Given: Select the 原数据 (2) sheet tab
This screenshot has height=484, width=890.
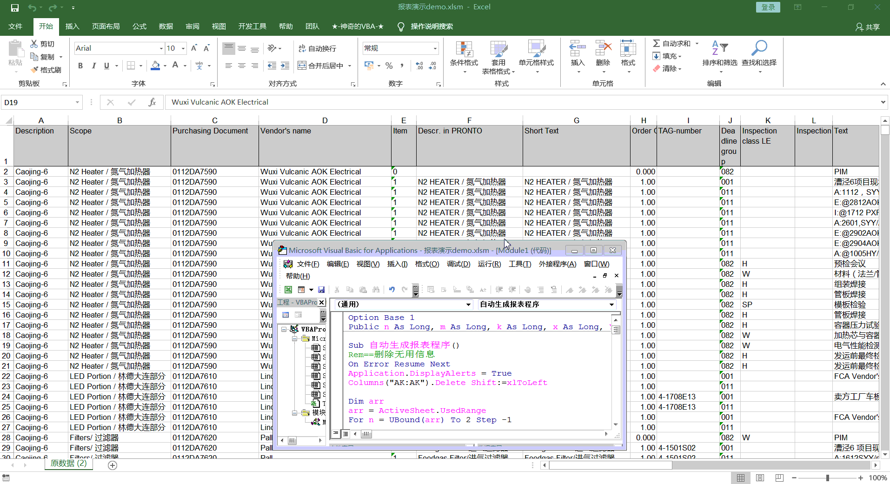Looking at the screenshot, I should point(68,463).
